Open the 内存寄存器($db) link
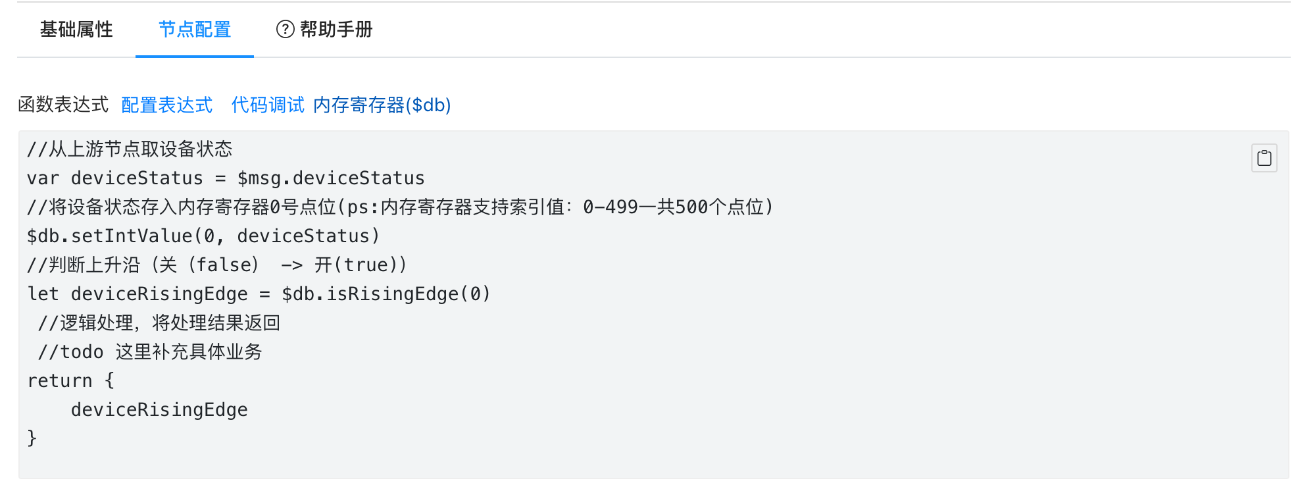This screenshot has height=487, width=1296. click(382, 105)
